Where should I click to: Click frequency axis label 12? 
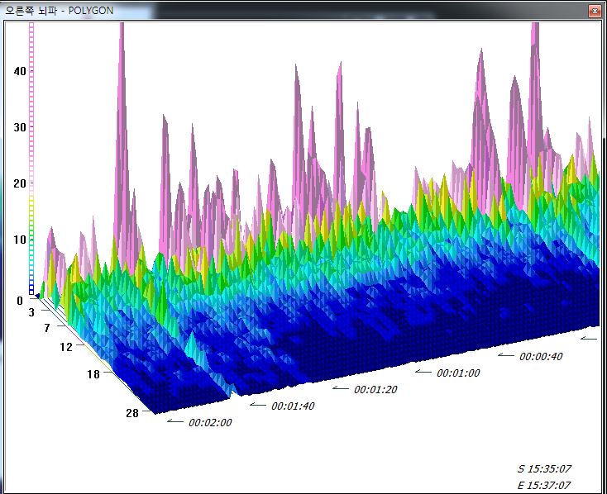pos(67,347)
